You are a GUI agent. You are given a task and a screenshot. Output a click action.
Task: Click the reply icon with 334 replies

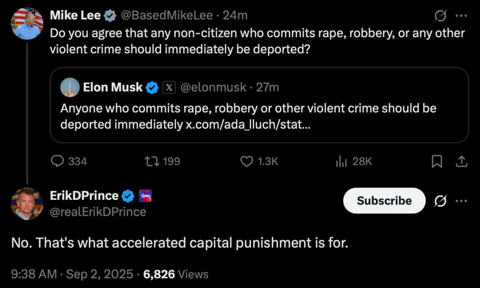coord(57,161)
